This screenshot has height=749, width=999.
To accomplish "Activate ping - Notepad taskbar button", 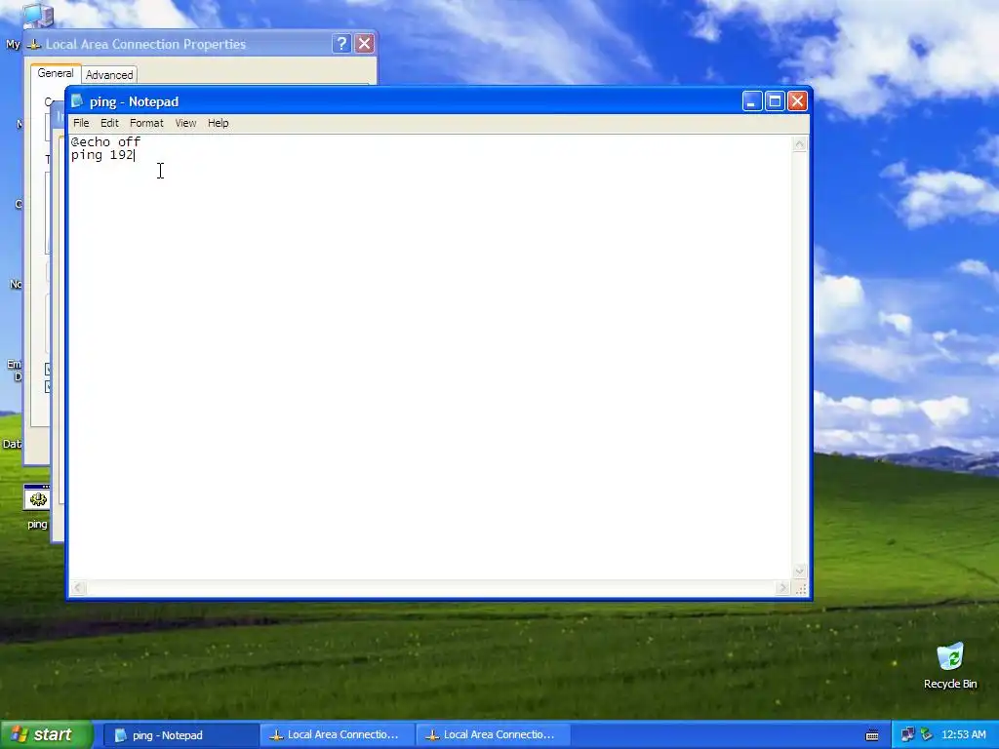I will click(x=180, y=735).
